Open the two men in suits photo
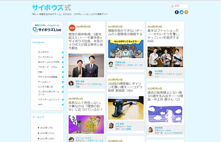221x142 pixels. [x=86, y=65]
